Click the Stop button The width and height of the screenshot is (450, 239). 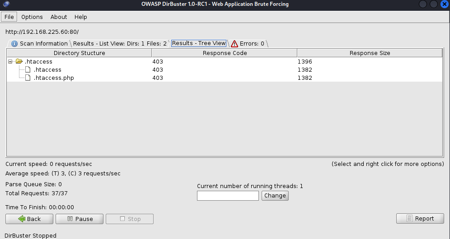[130, 219]
